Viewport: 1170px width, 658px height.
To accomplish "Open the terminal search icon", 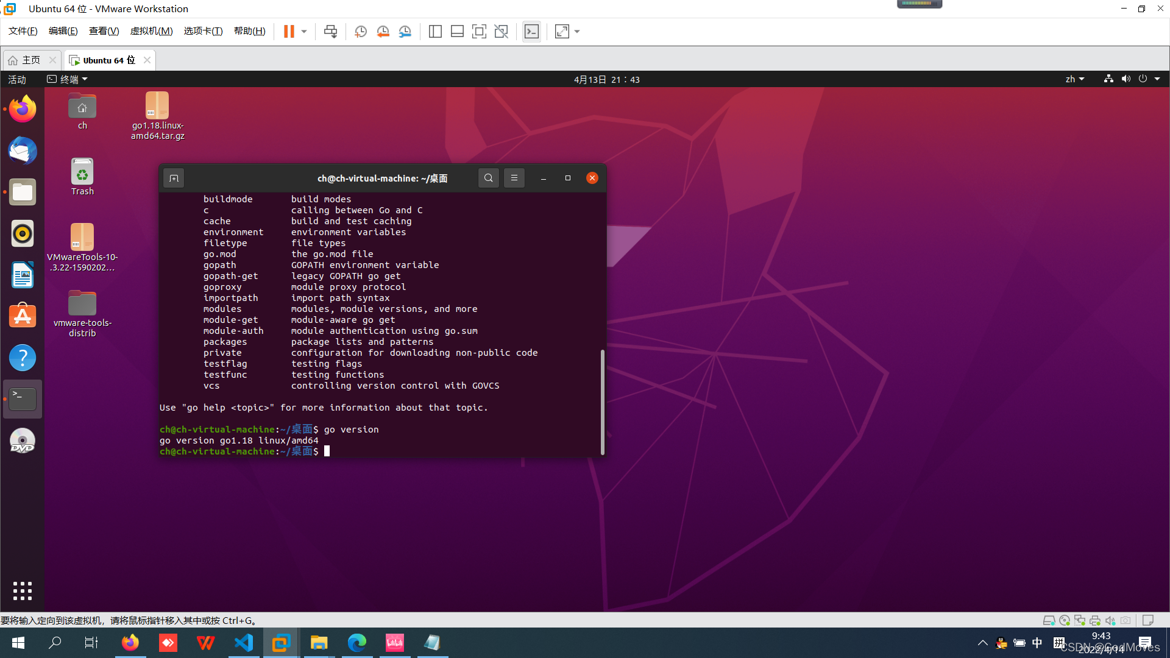I will click(x=488, y=178).
